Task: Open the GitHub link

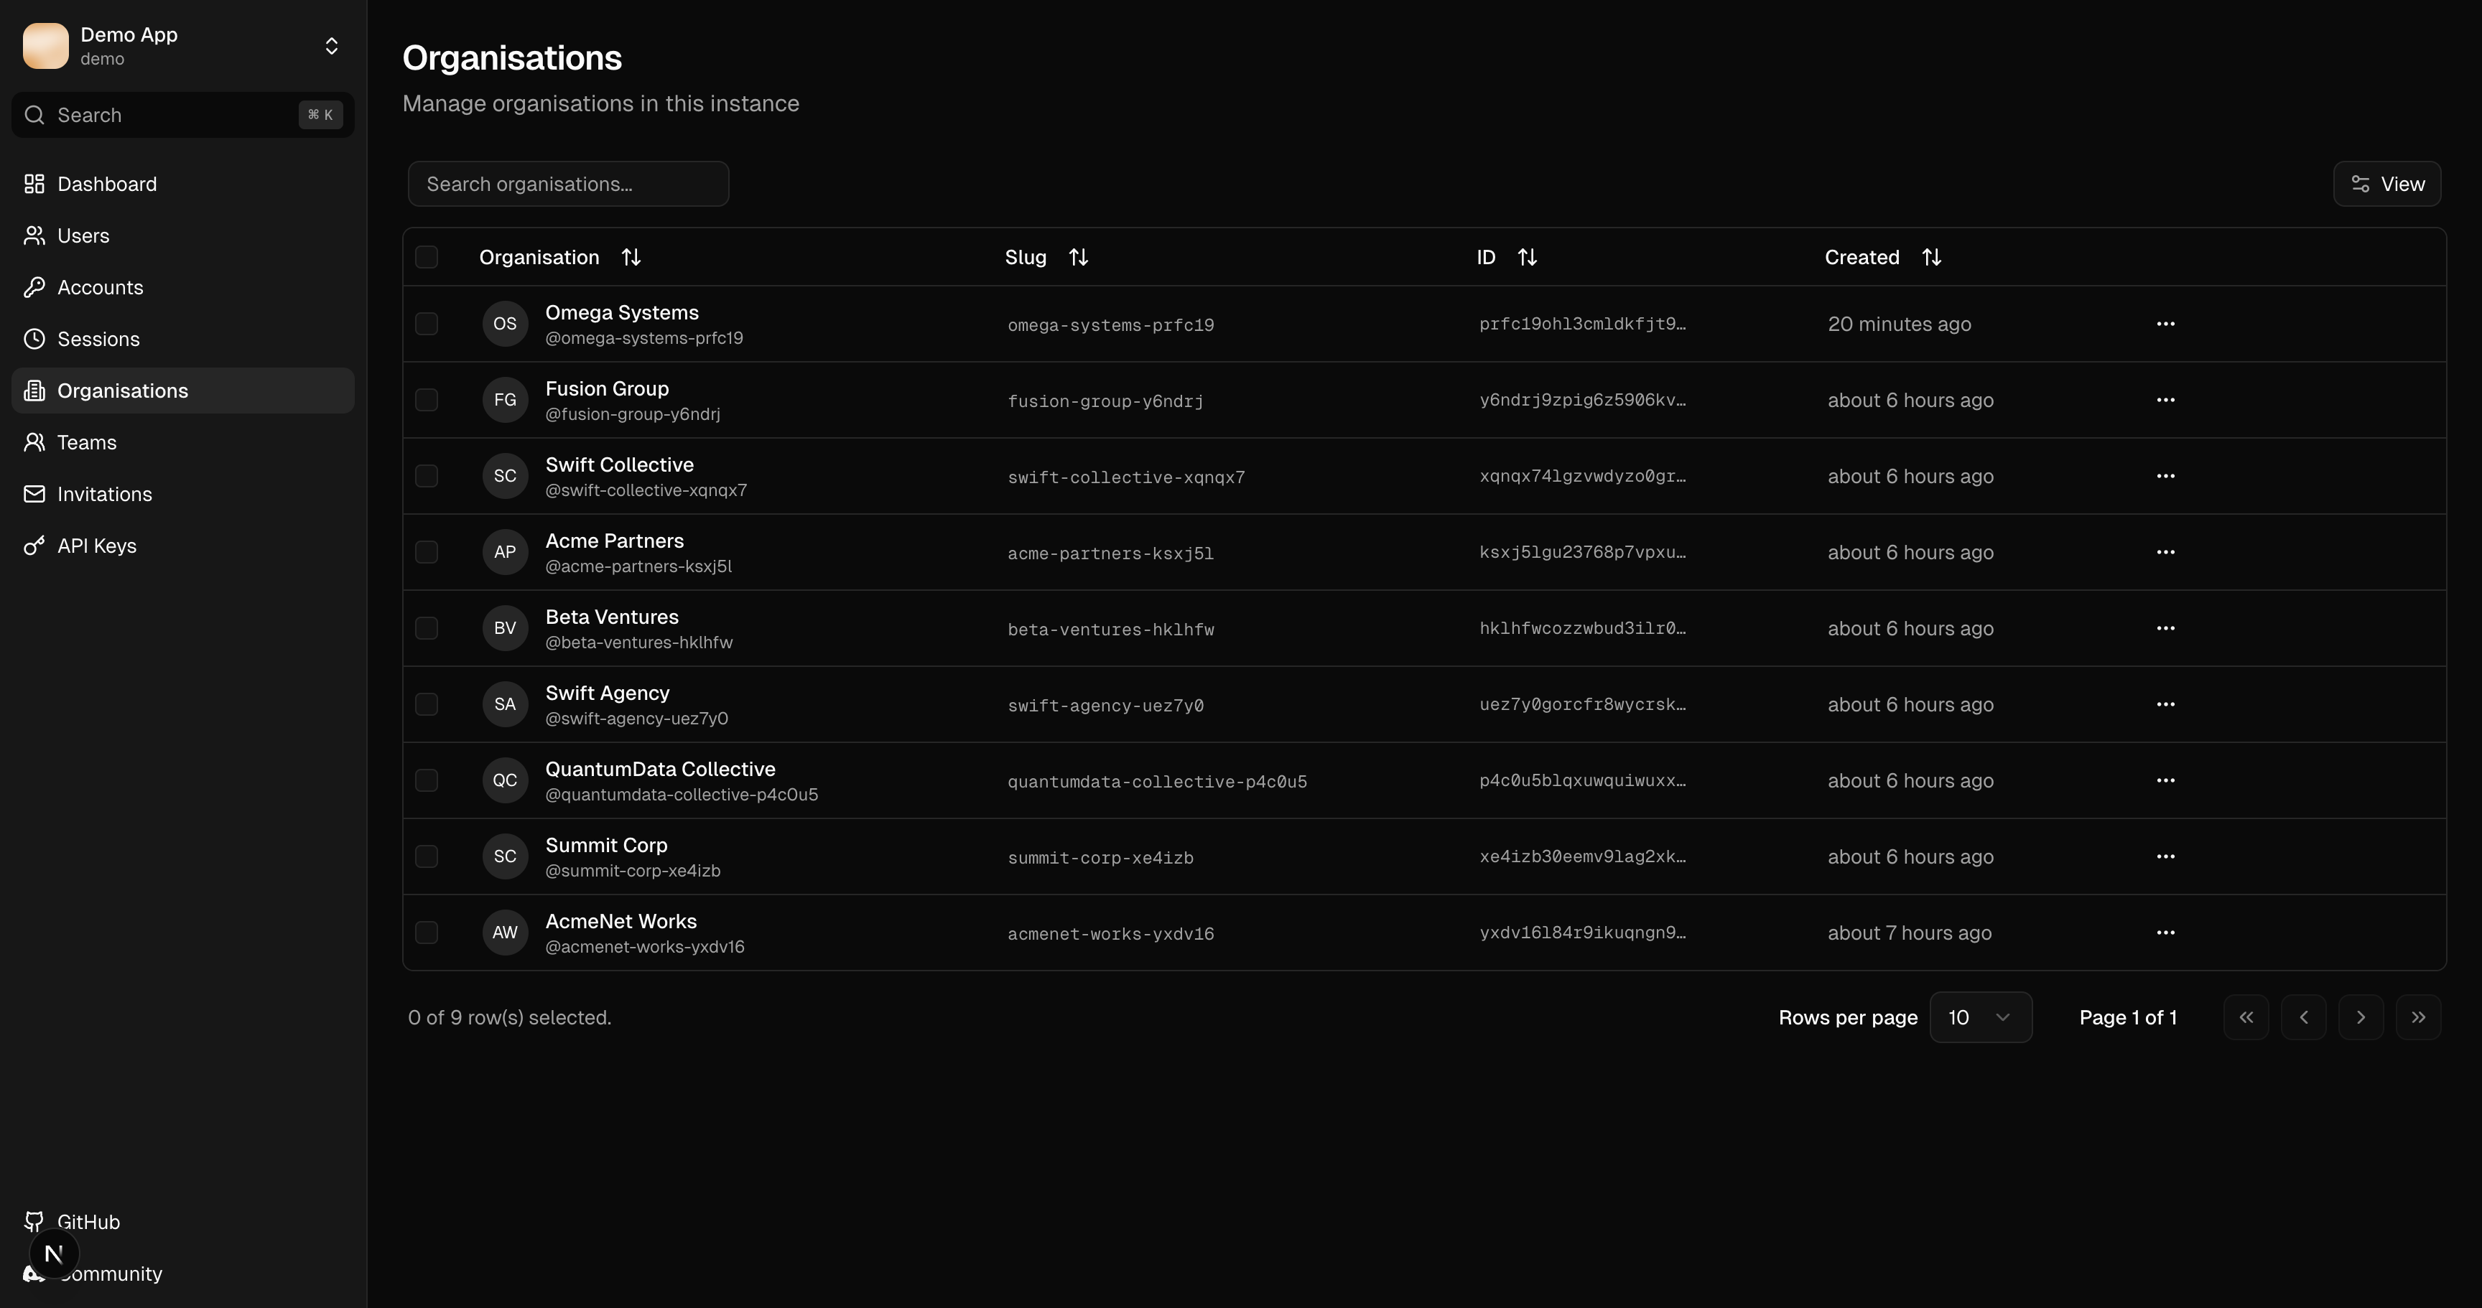Action: point(88,1221)
